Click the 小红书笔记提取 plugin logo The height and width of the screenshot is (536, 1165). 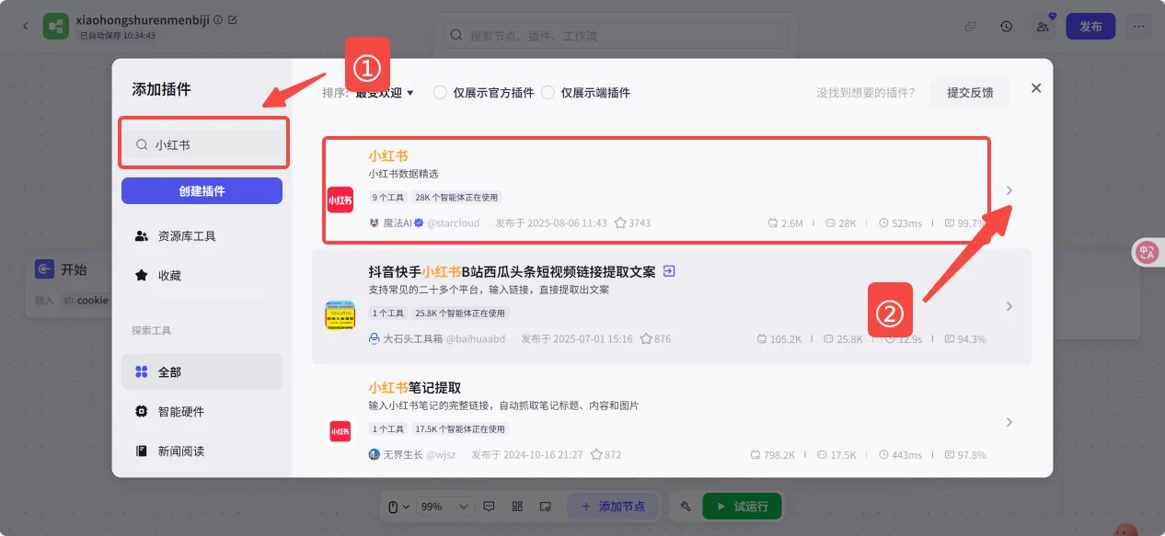(340, 430)
